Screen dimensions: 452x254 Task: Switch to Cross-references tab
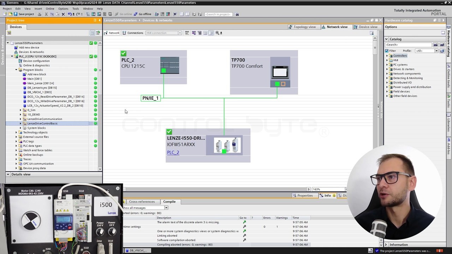pyautogui.click(x=142, y=202)
